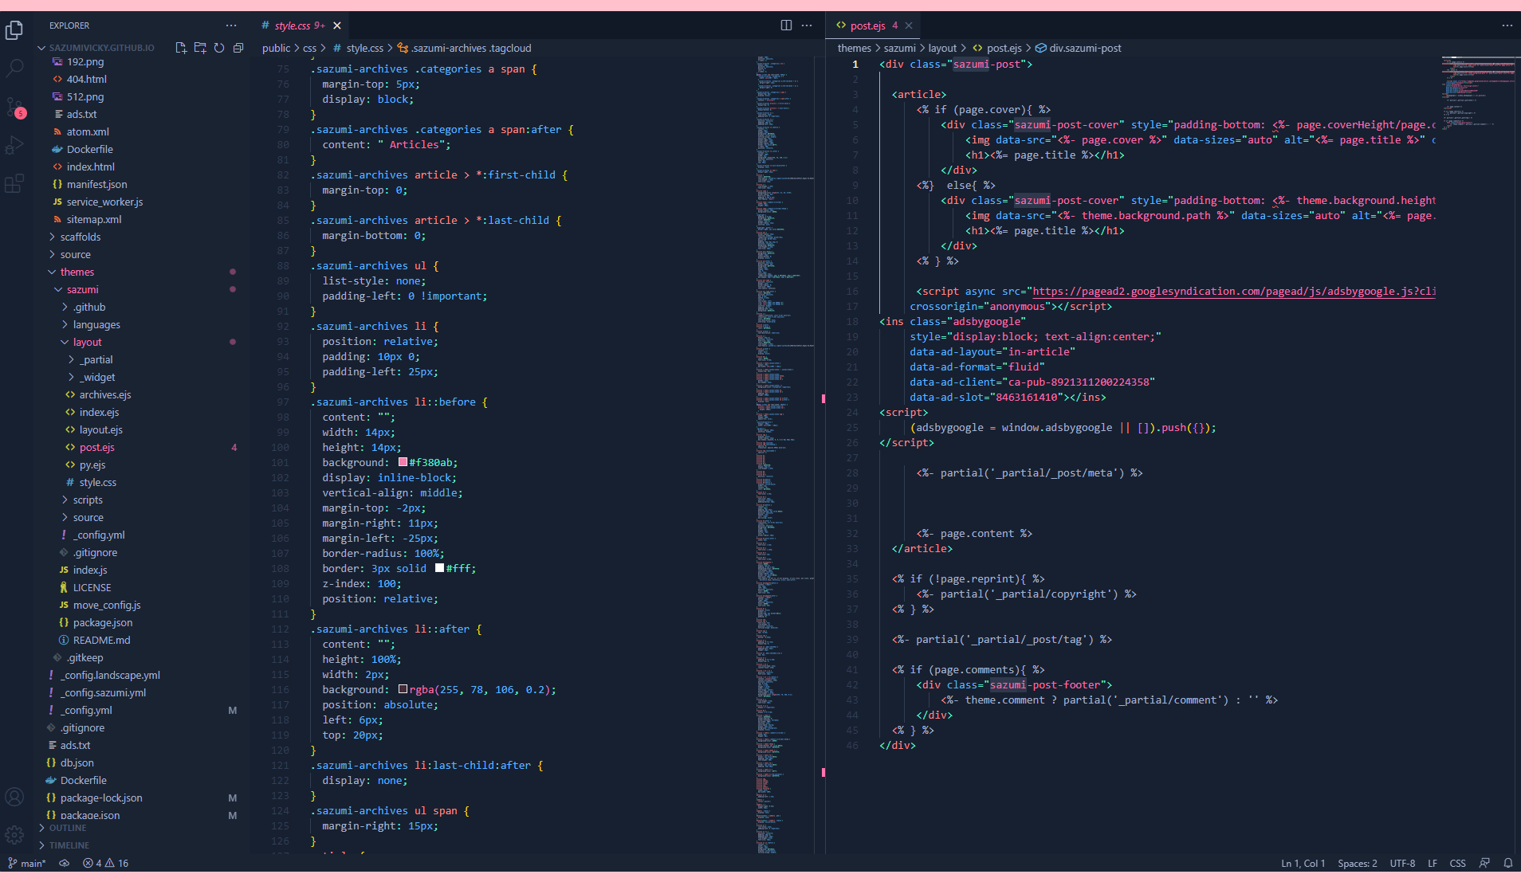Click the style.css minimap
The image size is (1521, 882).
(x=784, y=454)
